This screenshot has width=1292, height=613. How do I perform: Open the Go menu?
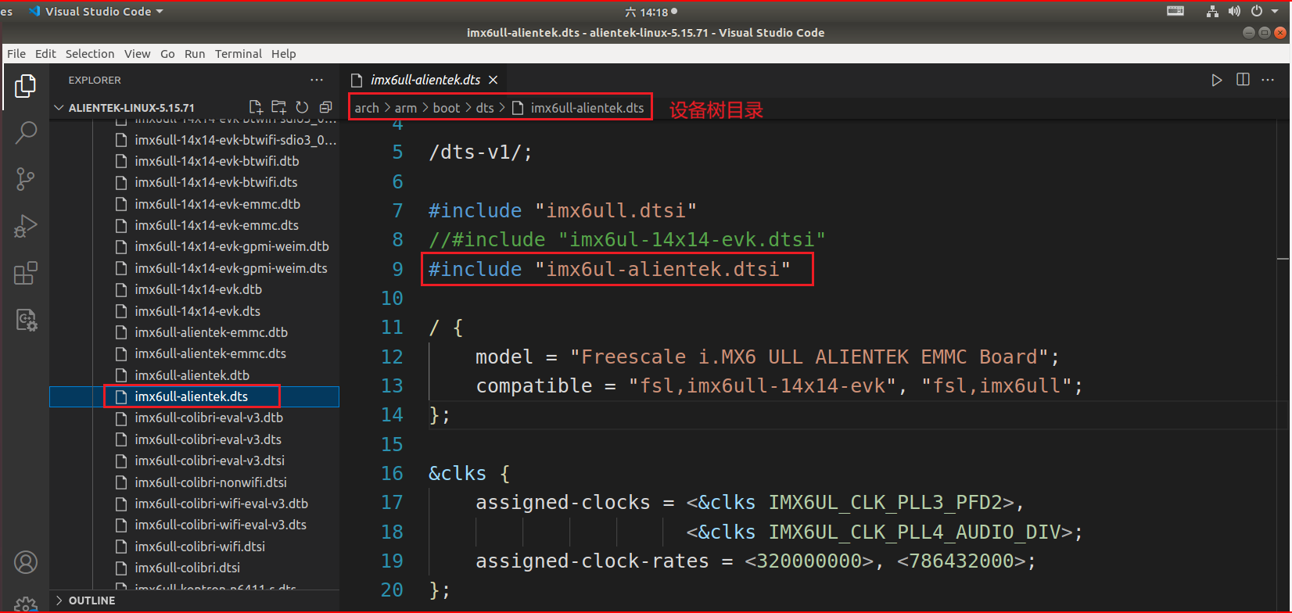(x=167, y=54)
